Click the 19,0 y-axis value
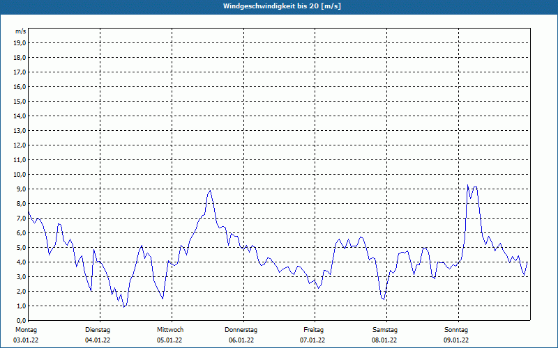558x348 pixels. pos(20,43)
